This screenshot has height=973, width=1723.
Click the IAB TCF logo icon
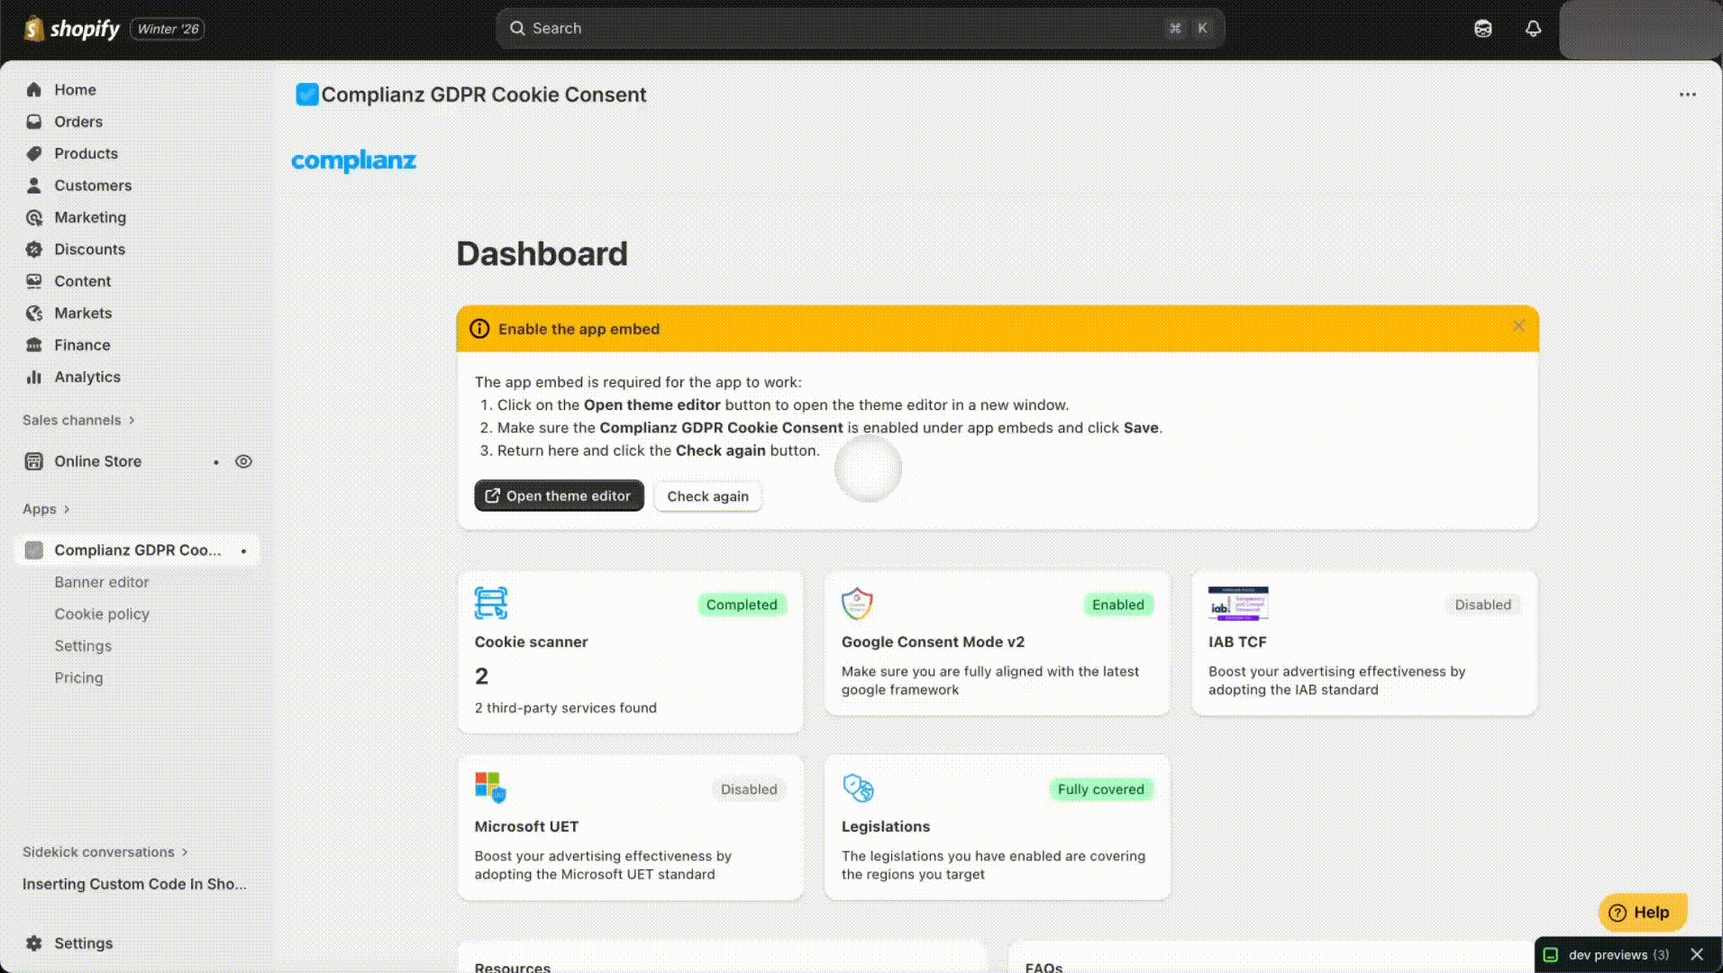tap(1237, 604)
